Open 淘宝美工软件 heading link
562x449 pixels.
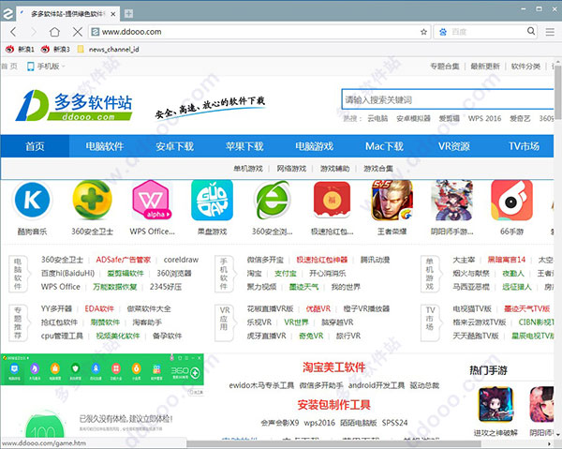coord(333,367)
